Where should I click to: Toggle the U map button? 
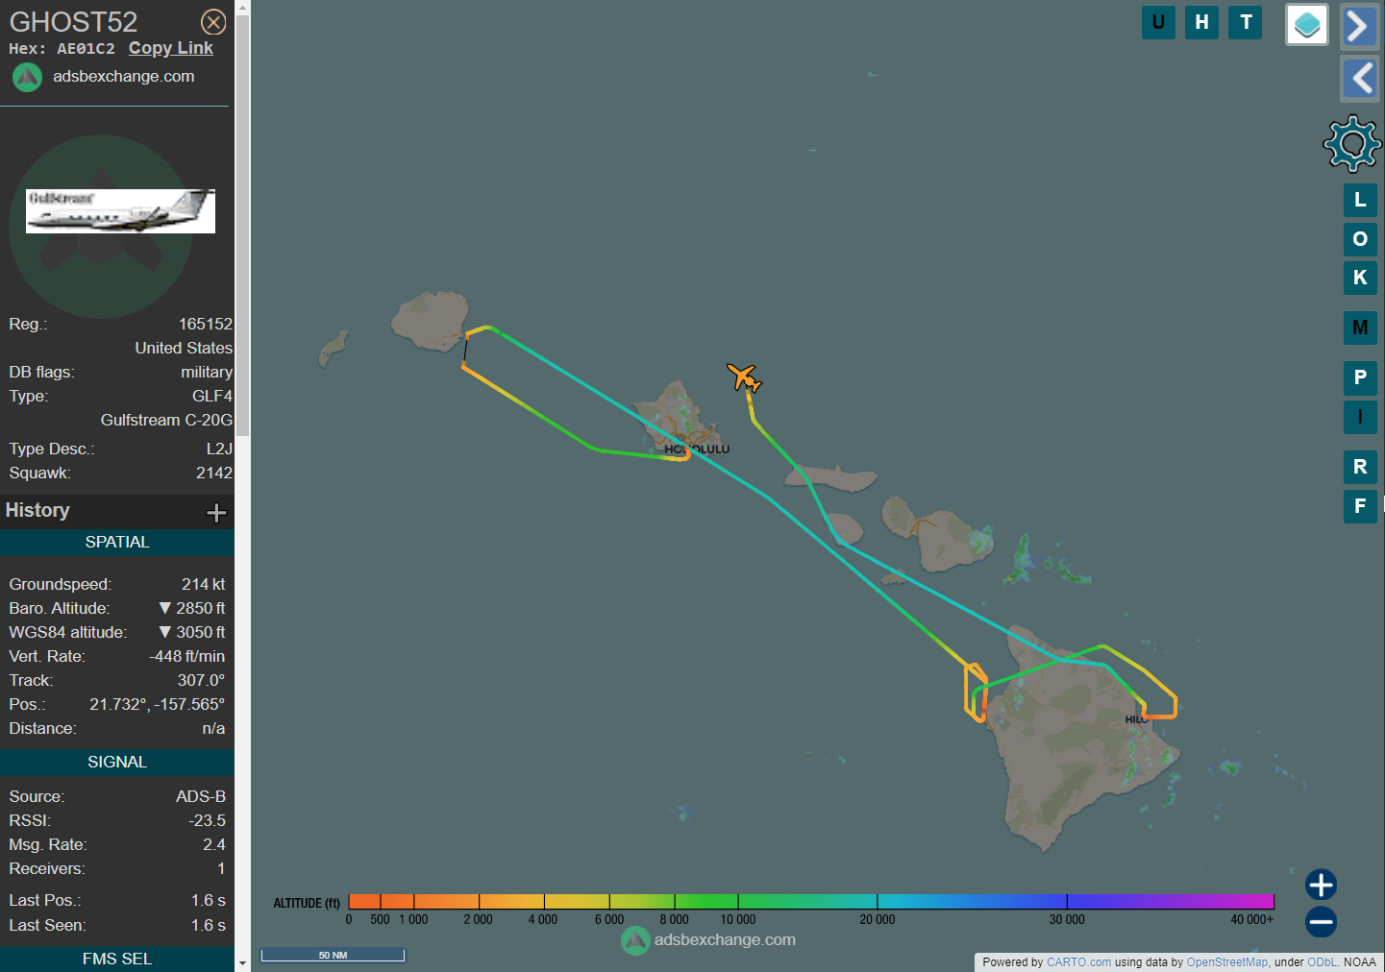click(1158, 22)
